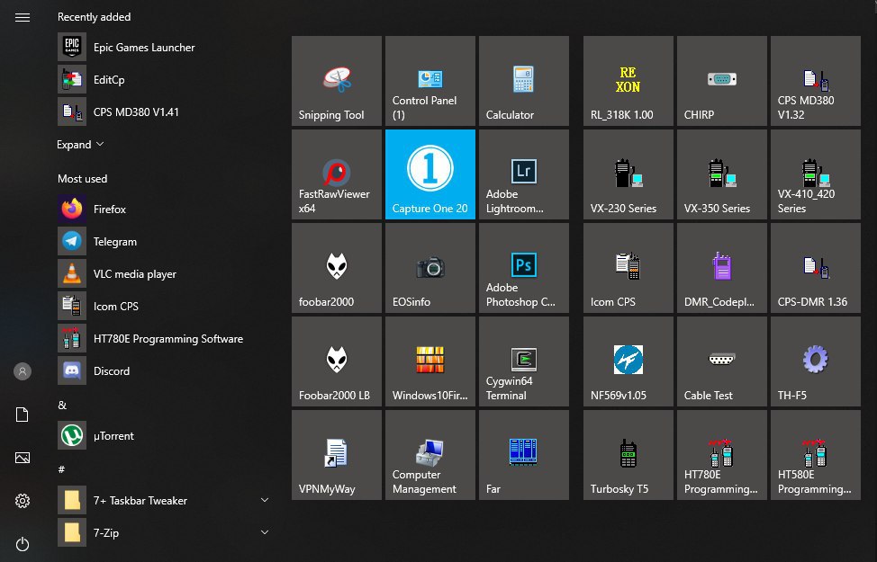This screenshot has width=877, height=562.
Task: Open the Power options button
Action: point(23,544)
